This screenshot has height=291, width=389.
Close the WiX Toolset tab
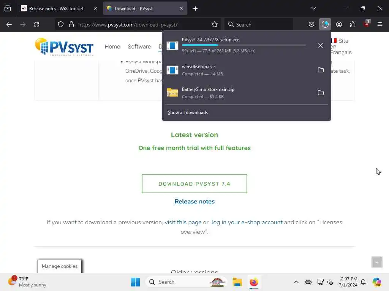point(95,9)
